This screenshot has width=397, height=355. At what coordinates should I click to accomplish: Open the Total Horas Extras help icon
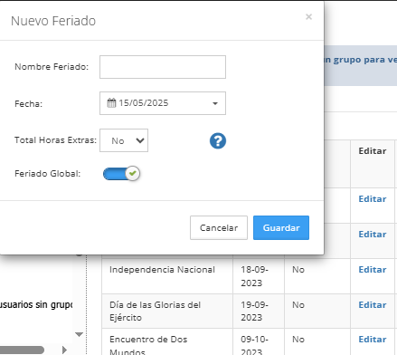(218, 141)
